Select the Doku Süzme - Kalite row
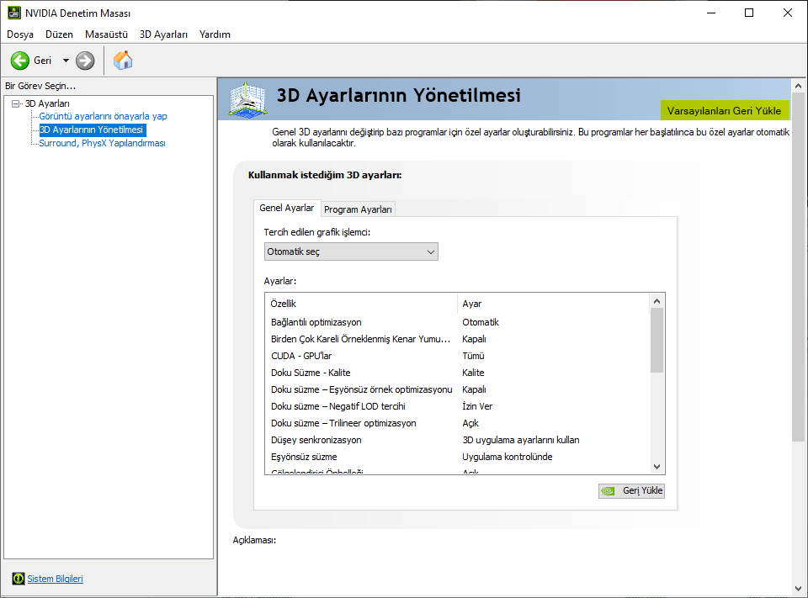 457,373
